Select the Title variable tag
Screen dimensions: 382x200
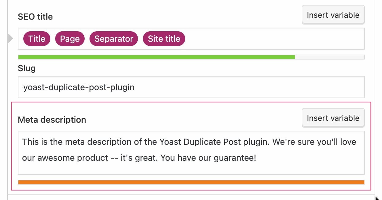click(37, 39)
